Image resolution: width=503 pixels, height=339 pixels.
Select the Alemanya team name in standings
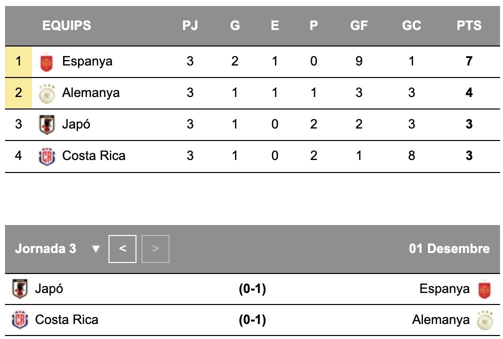90,93
